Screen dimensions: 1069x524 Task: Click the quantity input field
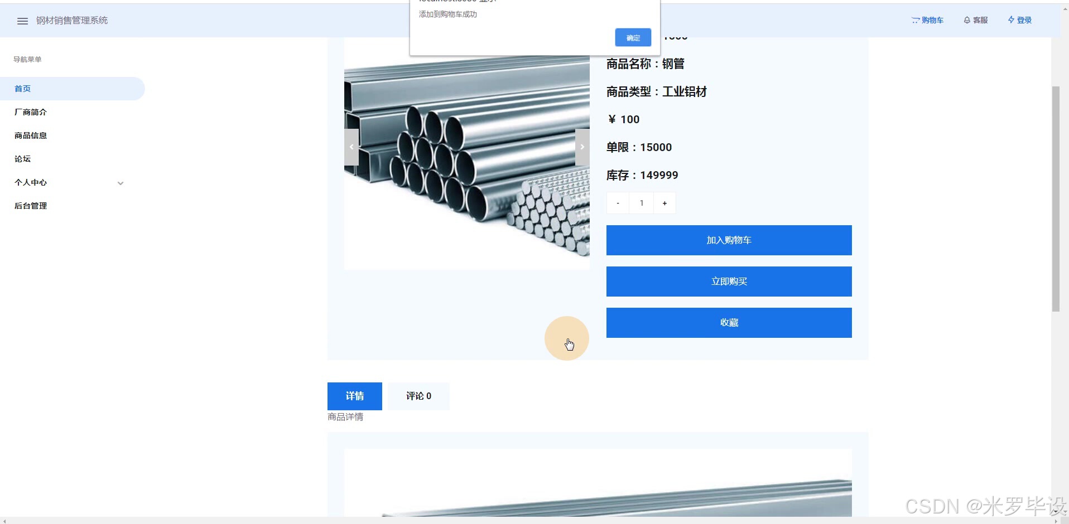(642, 202)
